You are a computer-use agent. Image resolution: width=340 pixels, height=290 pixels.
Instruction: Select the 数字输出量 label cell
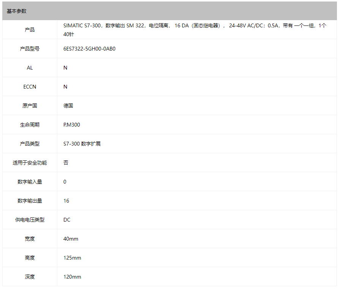click(30, 201)
